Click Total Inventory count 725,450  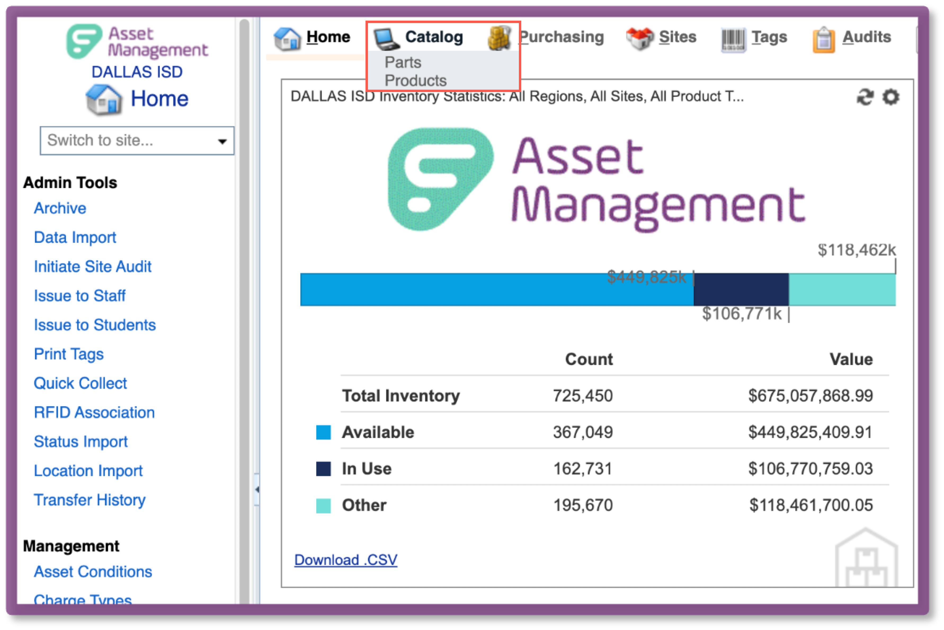point(583,396)
